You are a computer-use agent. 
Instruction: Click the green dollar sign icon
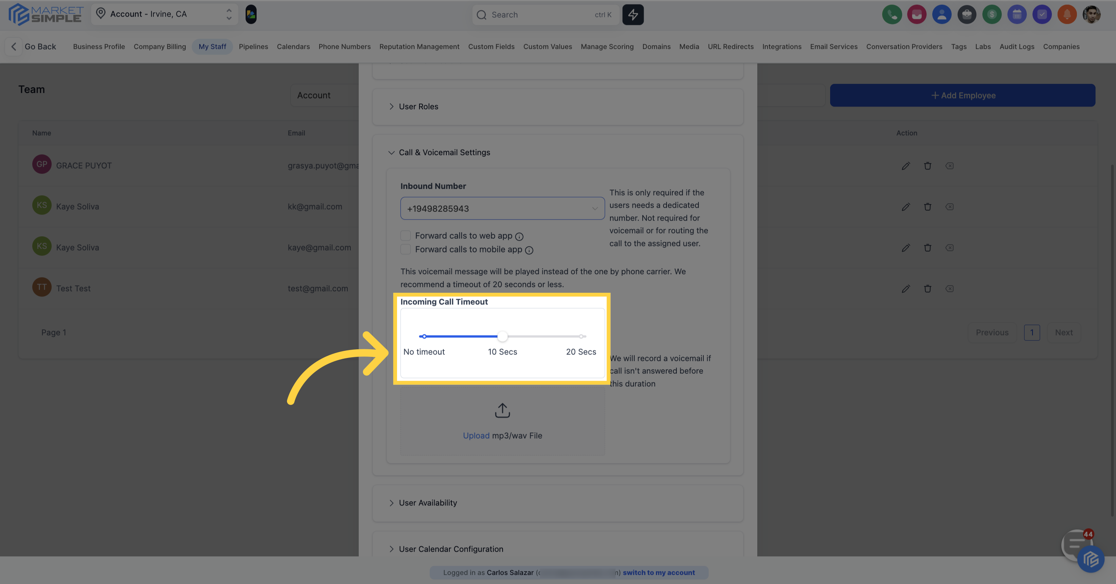pyautogui.click(x=991, y=15)
